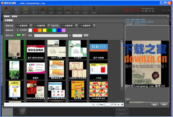Filter templates by cyan color swatch
The image size is (173, 117).
pos(54,30)
